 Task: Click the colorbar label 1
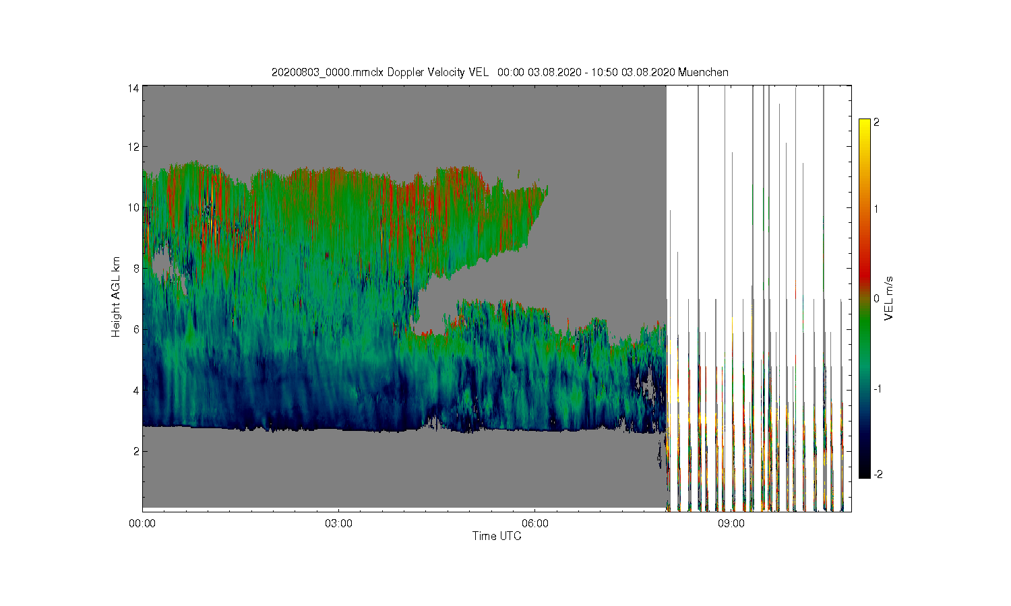pos(876,209)
